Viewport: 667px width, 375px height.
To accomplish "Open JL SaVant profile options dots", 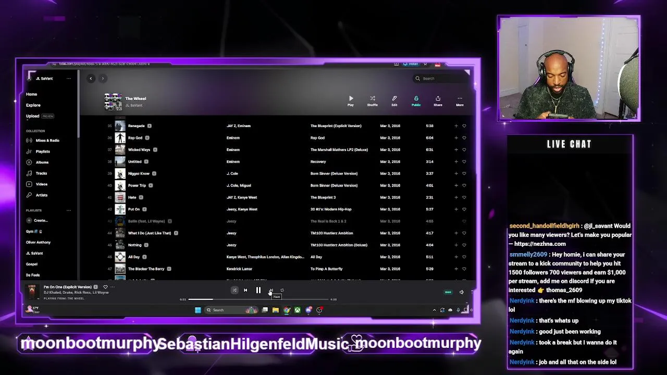I will pyautogui.click(x=68, y=79).
